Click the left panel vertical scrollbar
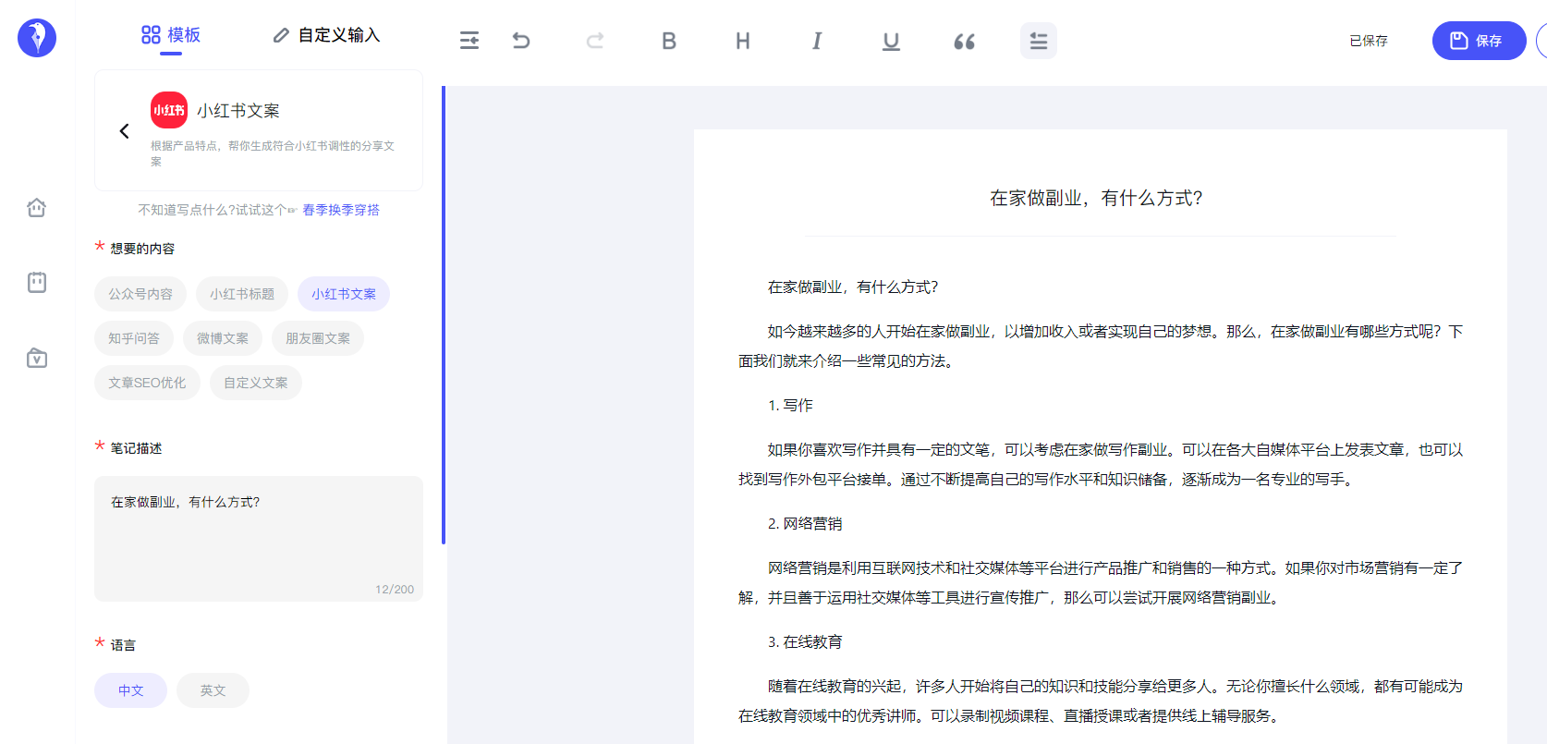 tap(444, 314)
